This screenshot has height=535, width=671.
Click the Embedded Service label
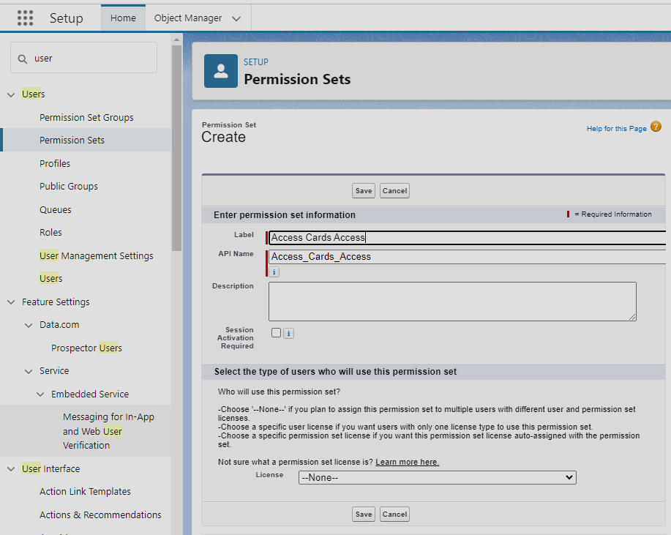90,394
